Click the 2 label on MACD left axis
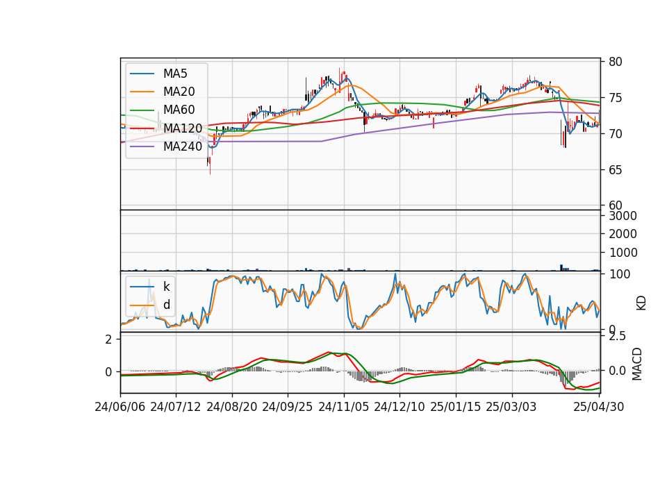This screenshot has width=667, height=479. [x=109, y=339]
